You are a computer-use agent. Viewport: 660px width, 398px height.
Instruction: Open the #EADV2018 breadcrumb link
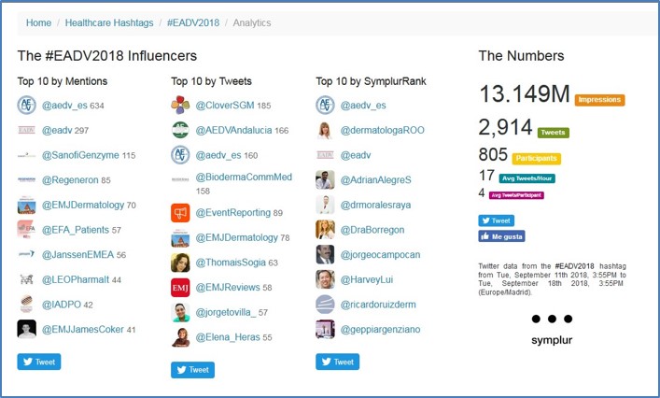[x=193, y=22]
